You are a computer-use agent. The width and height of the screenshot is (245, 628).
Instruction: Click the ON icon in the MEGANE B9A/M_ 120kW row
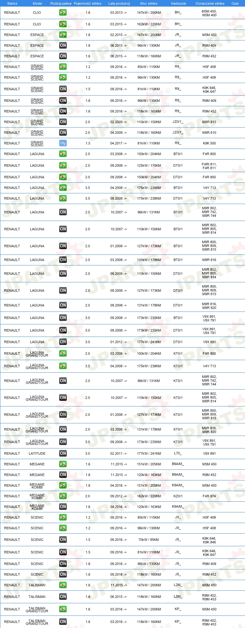[x=63, y=475]
